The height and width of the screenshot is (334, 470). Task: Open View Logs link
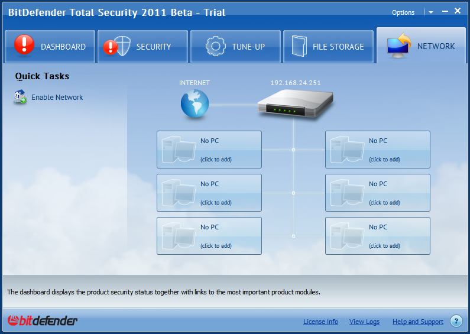point(364,322)
